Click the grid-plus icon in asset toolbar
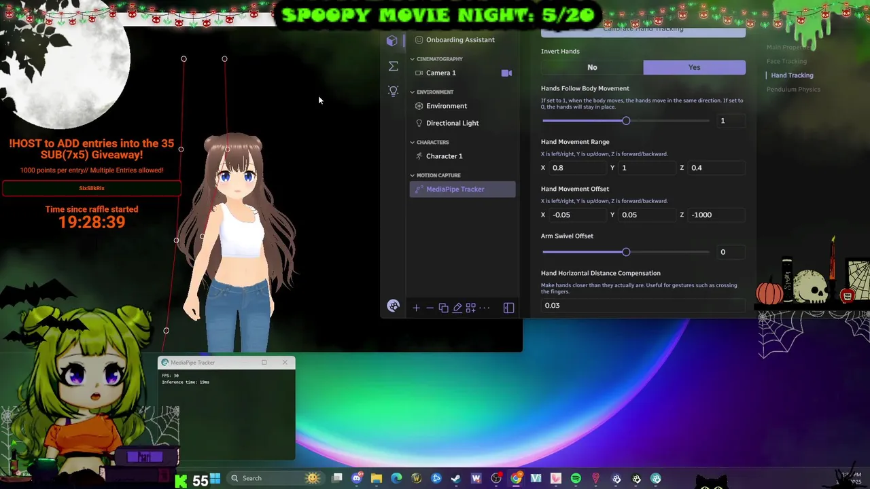This screenshot has height=489, width=870. pos(470,308)
